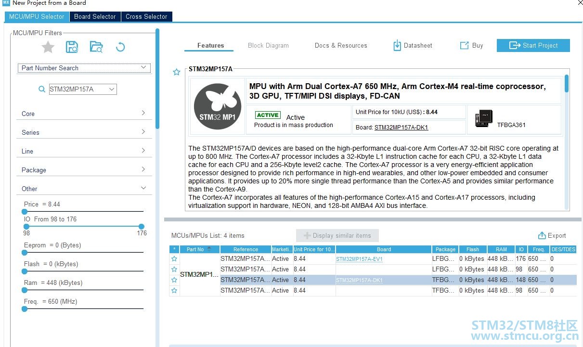This screenshot has width=583, height=347.
Task: Select the STM32MP1 part number group cell
Action: pos(199,274)
